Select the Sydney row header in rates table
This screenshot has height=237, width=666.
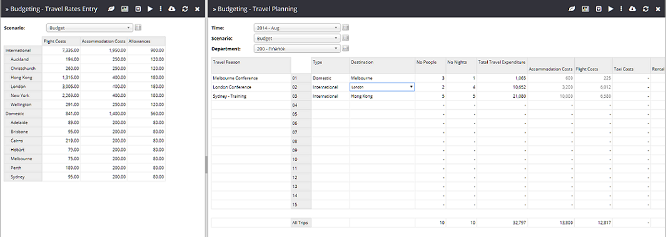pyautogui.click(x=23, y=177)
